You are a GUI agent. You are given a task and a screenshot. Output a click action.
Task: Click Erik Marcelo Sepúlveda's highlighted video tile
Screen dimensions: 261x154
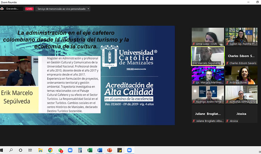(208, 56)
